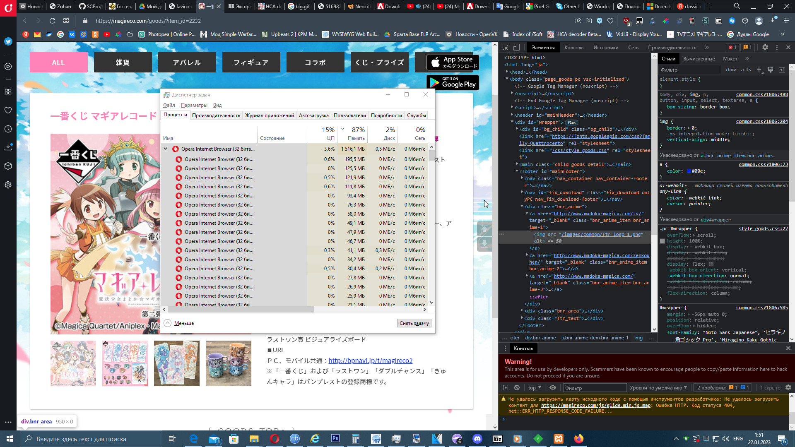The width and height of the screenshot is (795, 447).
Task: Click the clear console icon
Action: point(517,388)
